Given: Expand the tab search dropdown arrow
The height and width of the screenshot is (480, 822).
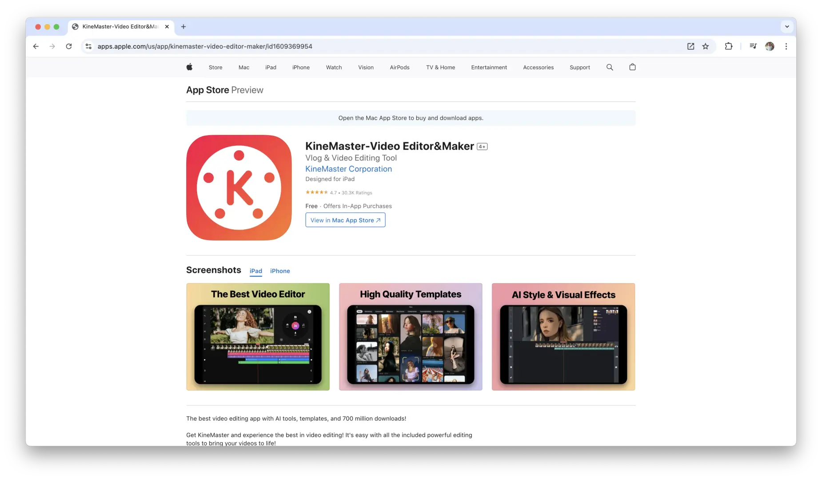Looking at the screenshot, I should [x=787, y=27].
